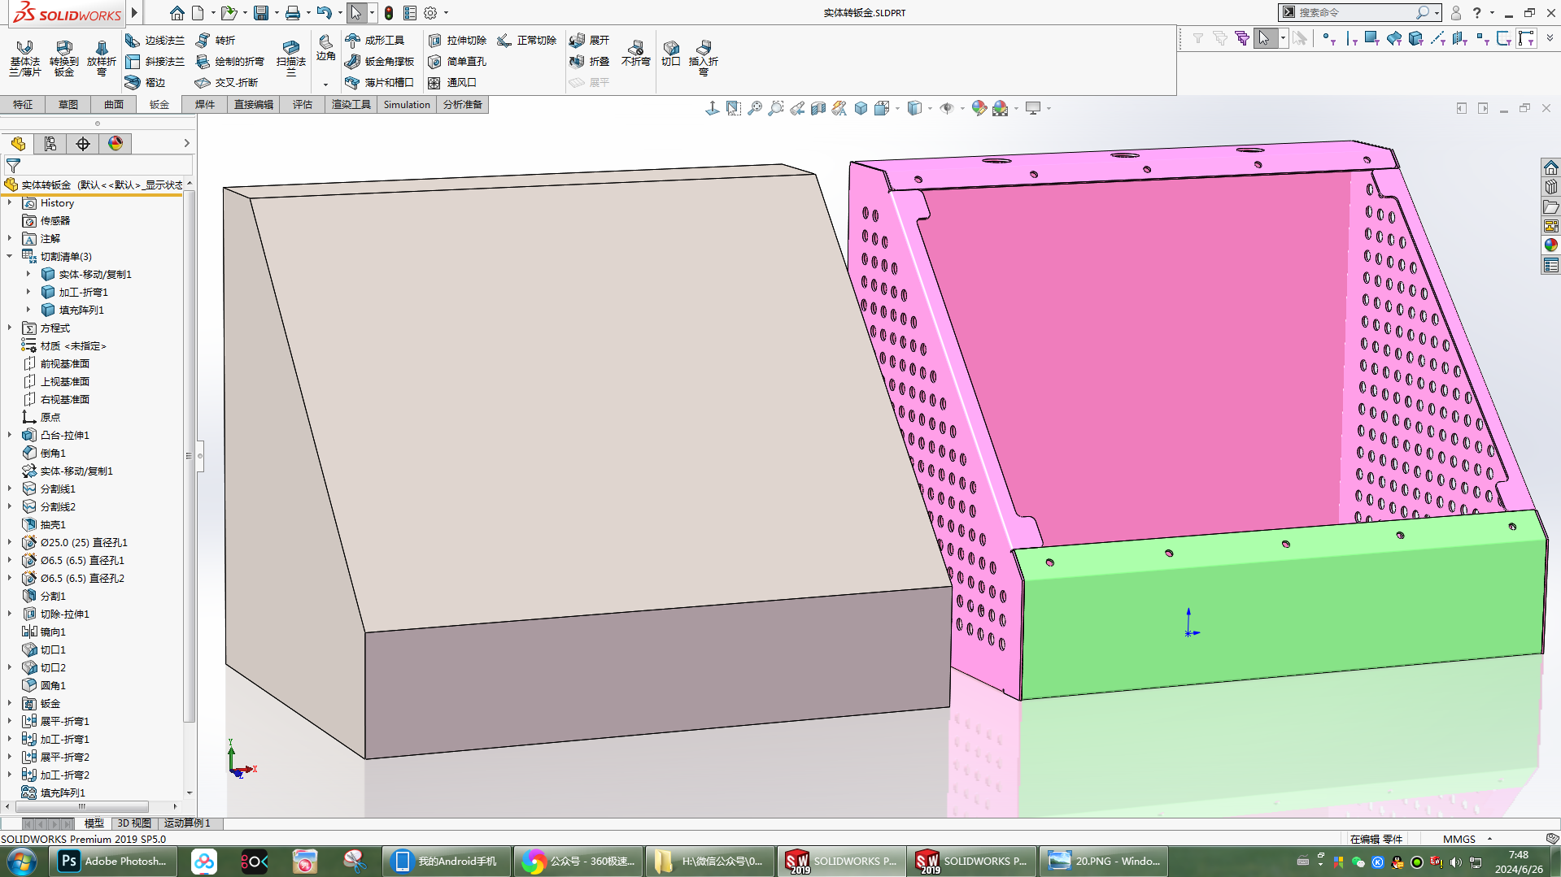1561x877 pixels.
Task: Click the Section View icon
Action: (818, 108)
